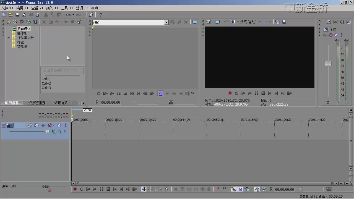The image size is (354, 199).
Task: Toggle preview on external monitor
Action: tap(217, 22)
